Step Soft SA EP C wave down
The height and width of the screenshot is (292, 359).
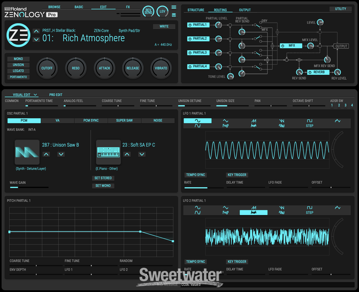coord(142,154)
